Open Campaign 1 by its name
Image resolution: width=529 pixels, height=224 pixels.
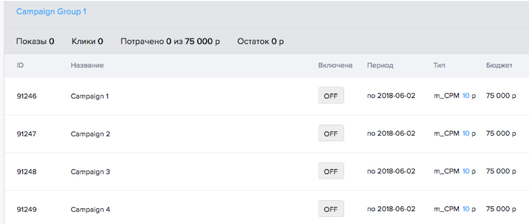[90, 96]
